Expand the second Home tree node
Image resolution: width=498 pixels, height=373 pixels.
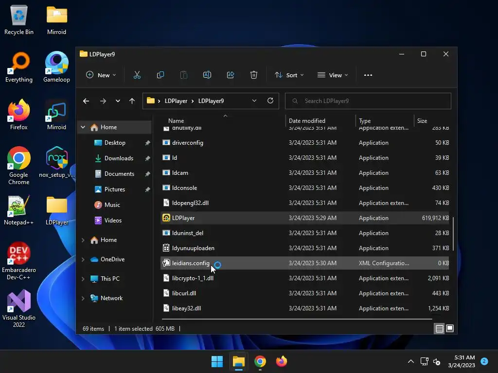pos(83,240)
